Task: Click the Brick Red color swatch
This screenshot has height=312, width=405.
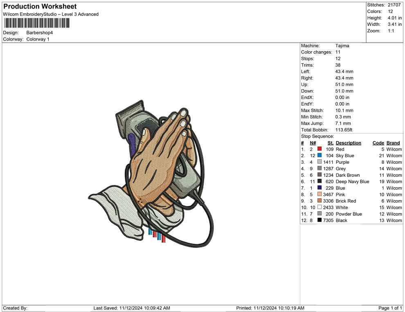Action: point(319,201)
